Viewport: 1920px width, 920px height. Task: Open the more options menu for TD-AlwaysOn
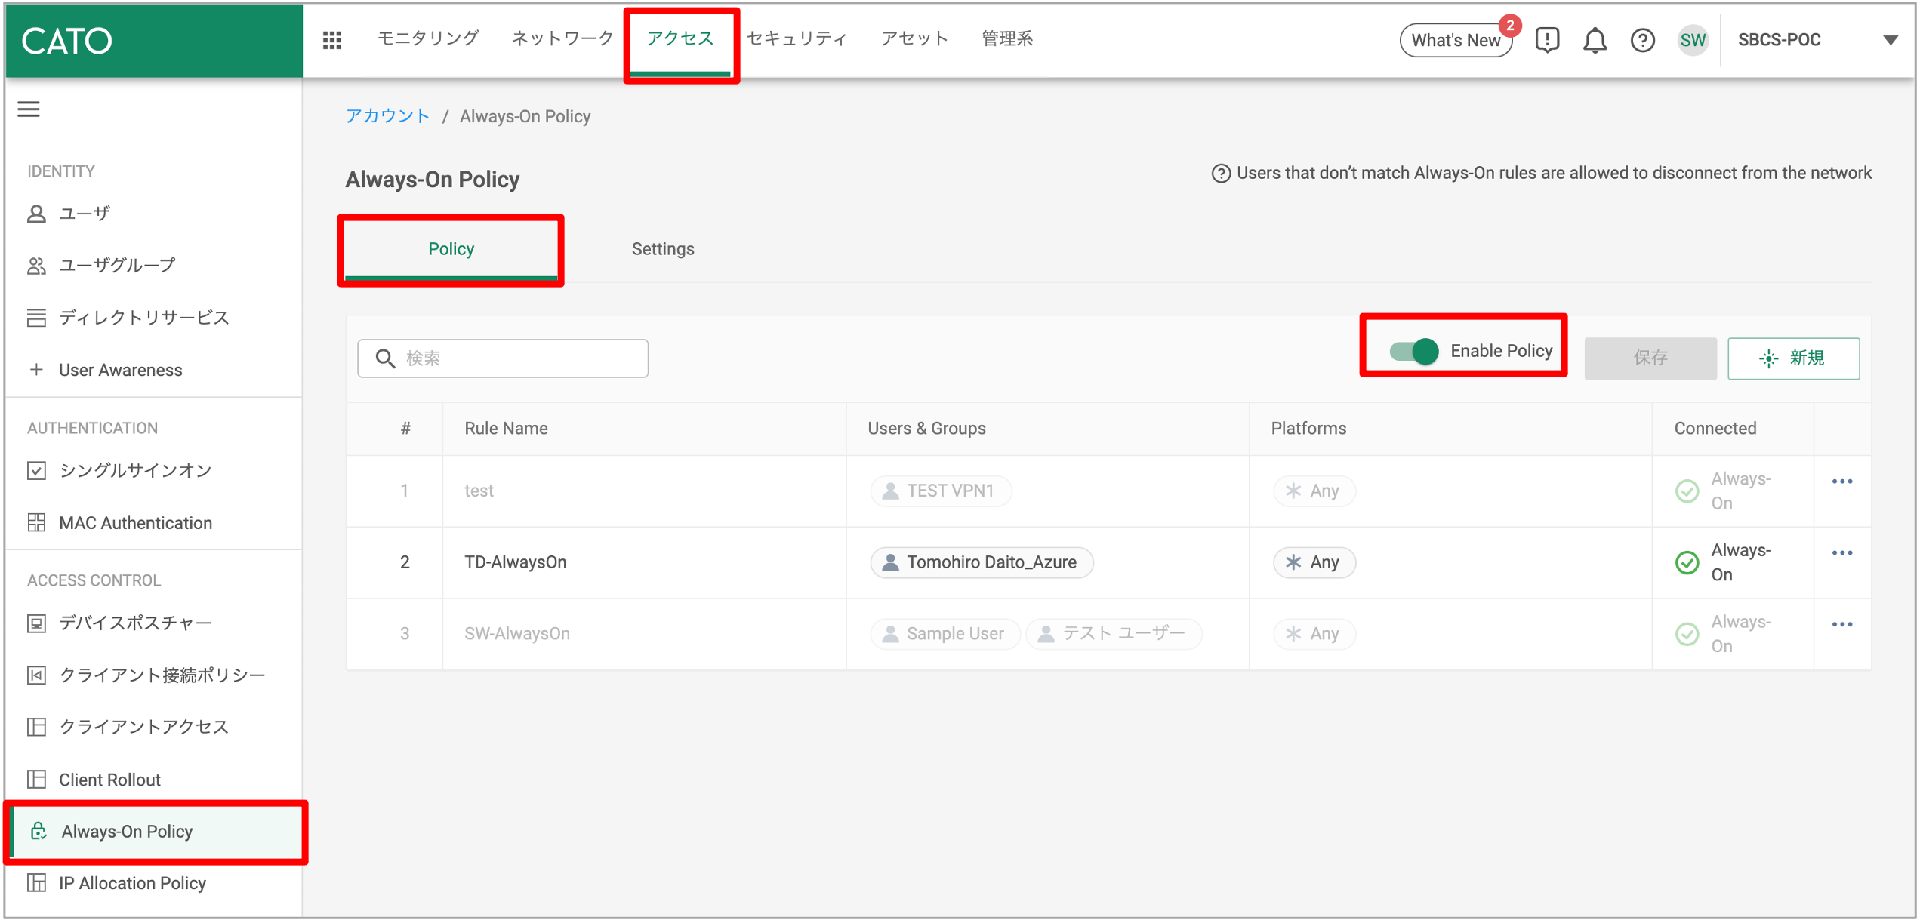(1842, 553)
